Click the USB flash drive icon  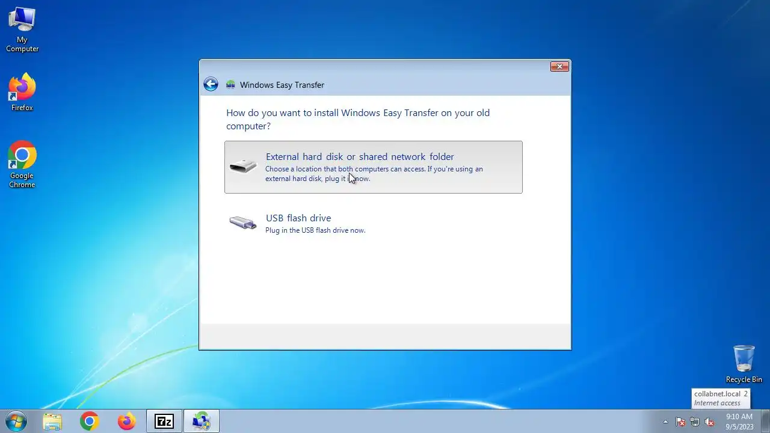coord(243,223)
